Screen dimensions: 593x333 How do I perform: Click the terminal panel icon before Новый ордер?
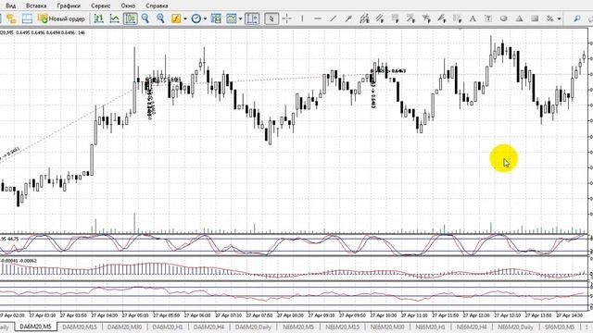click(27, 18)
